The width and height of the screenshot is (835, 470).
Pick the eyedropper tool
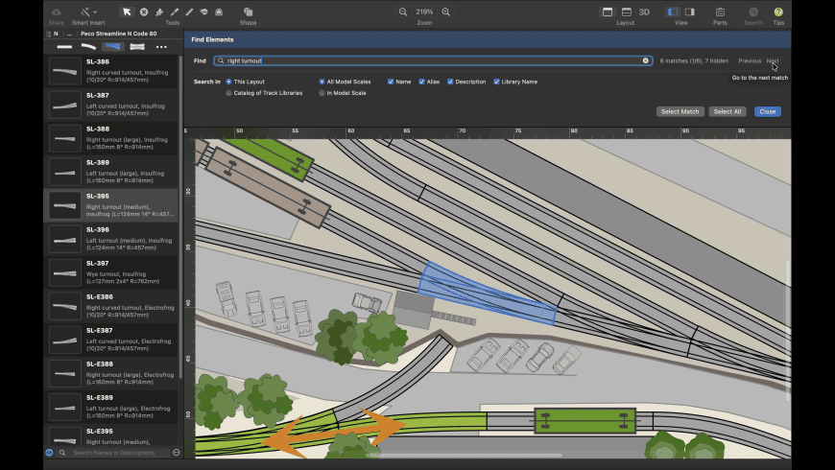(x=174, y=12)
